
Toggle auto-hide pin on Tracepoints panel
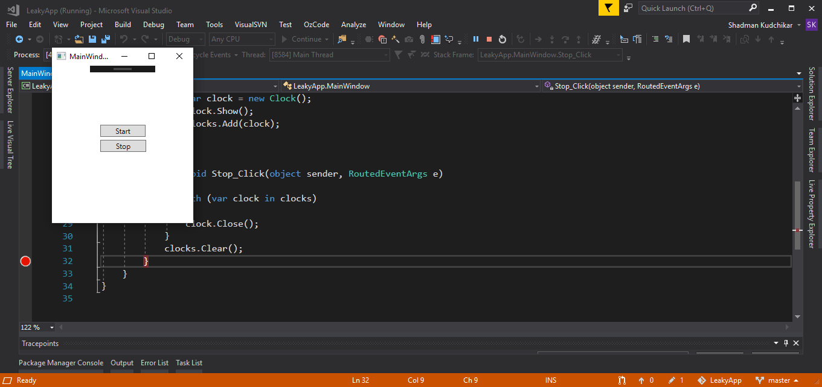tap(785, 342)
